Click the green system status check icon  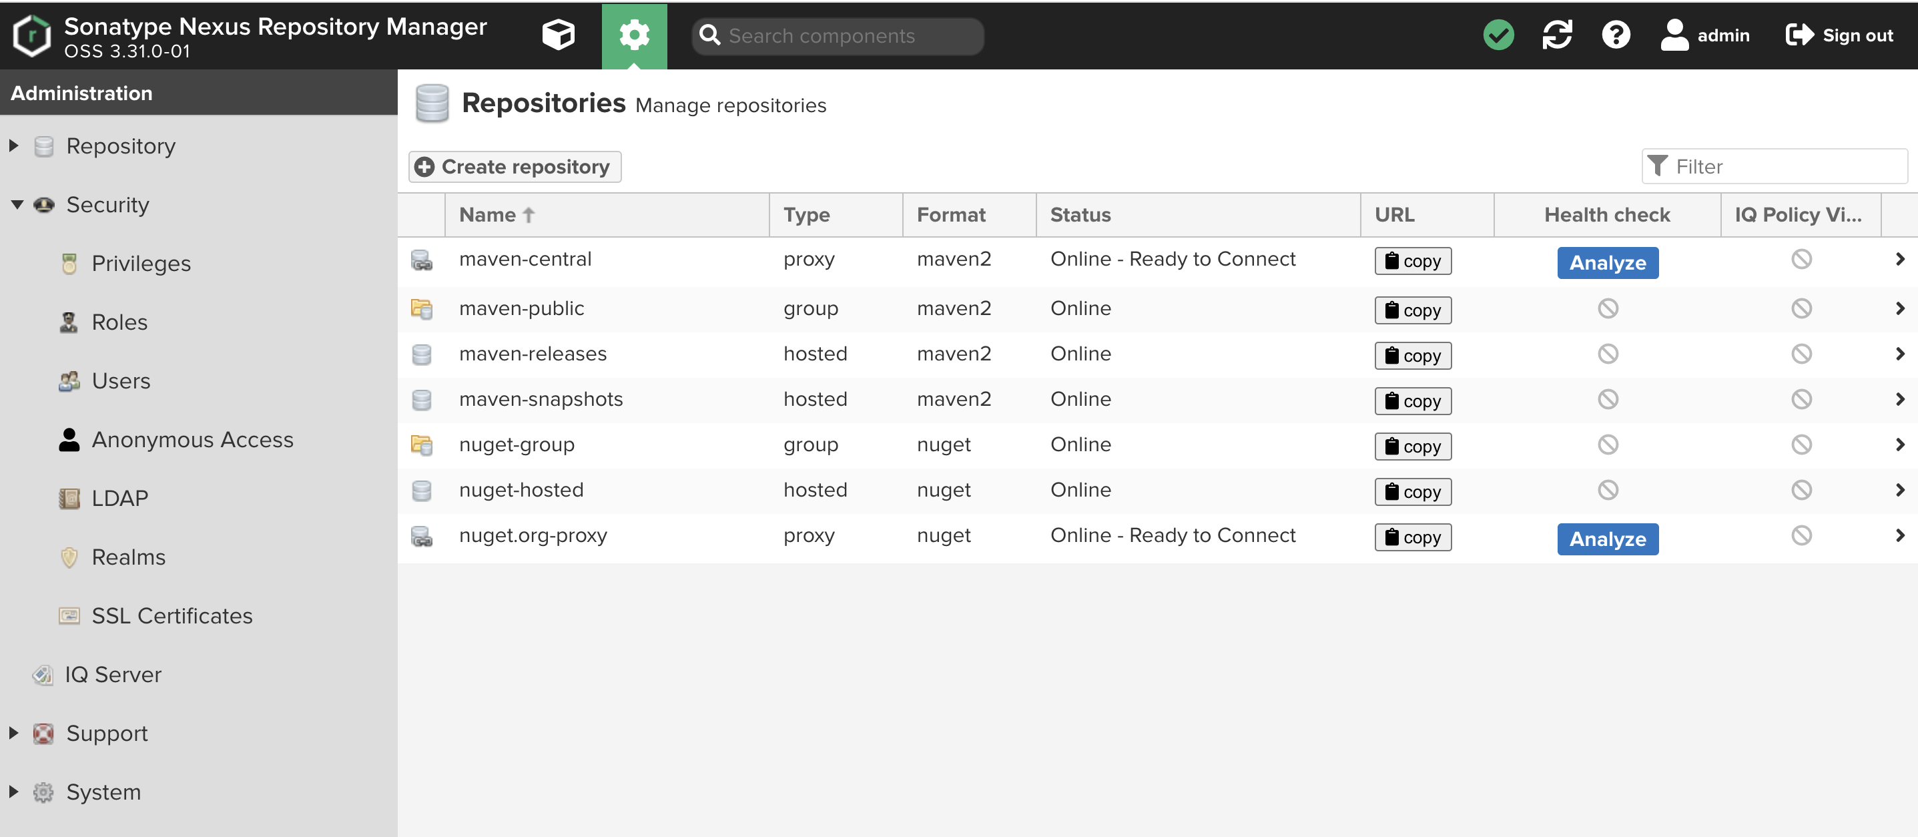[x=1498, y=35]
